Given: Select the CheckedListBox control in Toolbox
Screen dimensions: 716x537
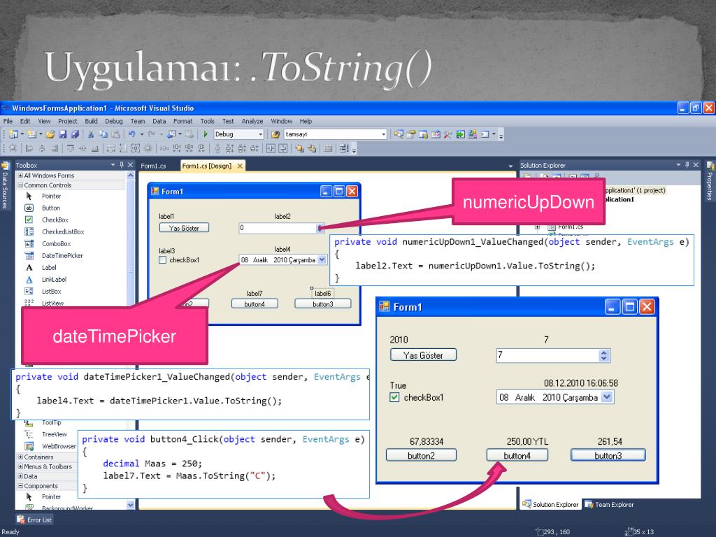Looking at the screenshot, I should pos(63,232).
